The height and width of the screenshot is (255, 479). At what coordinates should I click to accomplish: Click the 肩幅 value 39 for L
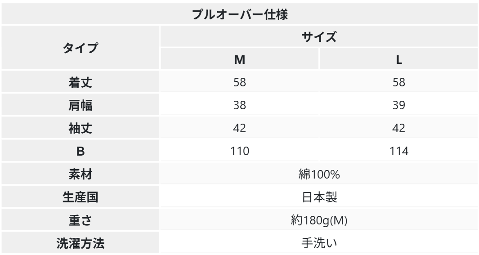pos(398,105)
